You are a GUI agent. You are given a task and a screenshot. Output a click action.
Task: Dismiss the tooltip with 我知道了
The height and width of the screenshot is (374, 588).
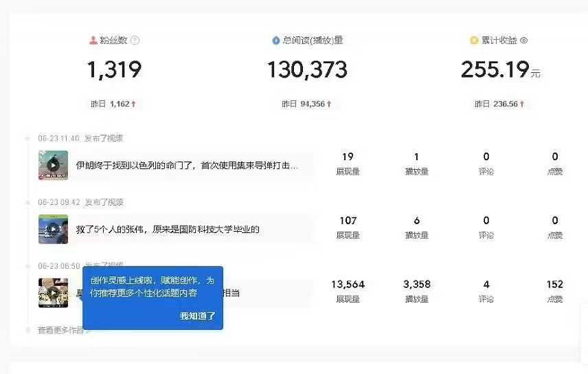[x=197, y=316]
